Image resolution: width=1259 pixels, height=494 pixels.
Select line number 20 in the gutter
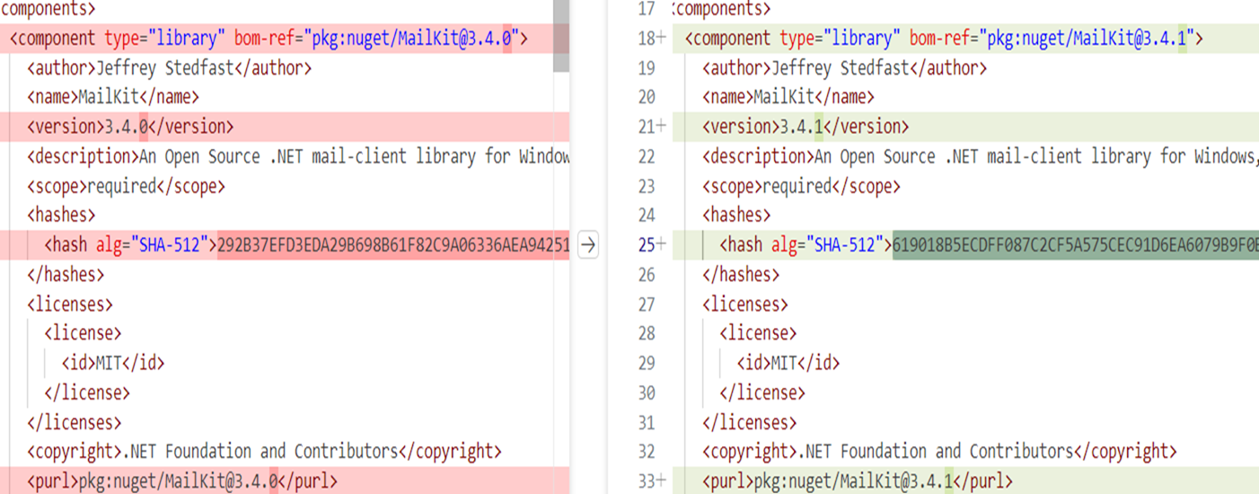(647, 97)
